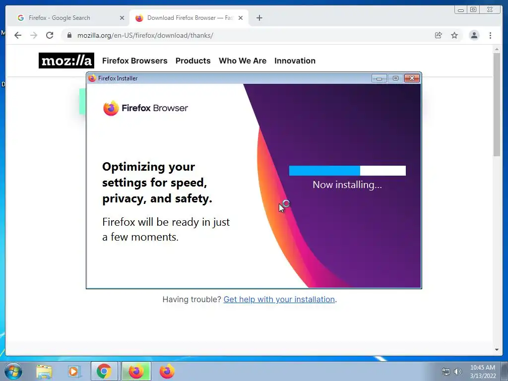508x381 pixels.
Task: Click the mozilla logo on the page
Action: coord(66,61)
